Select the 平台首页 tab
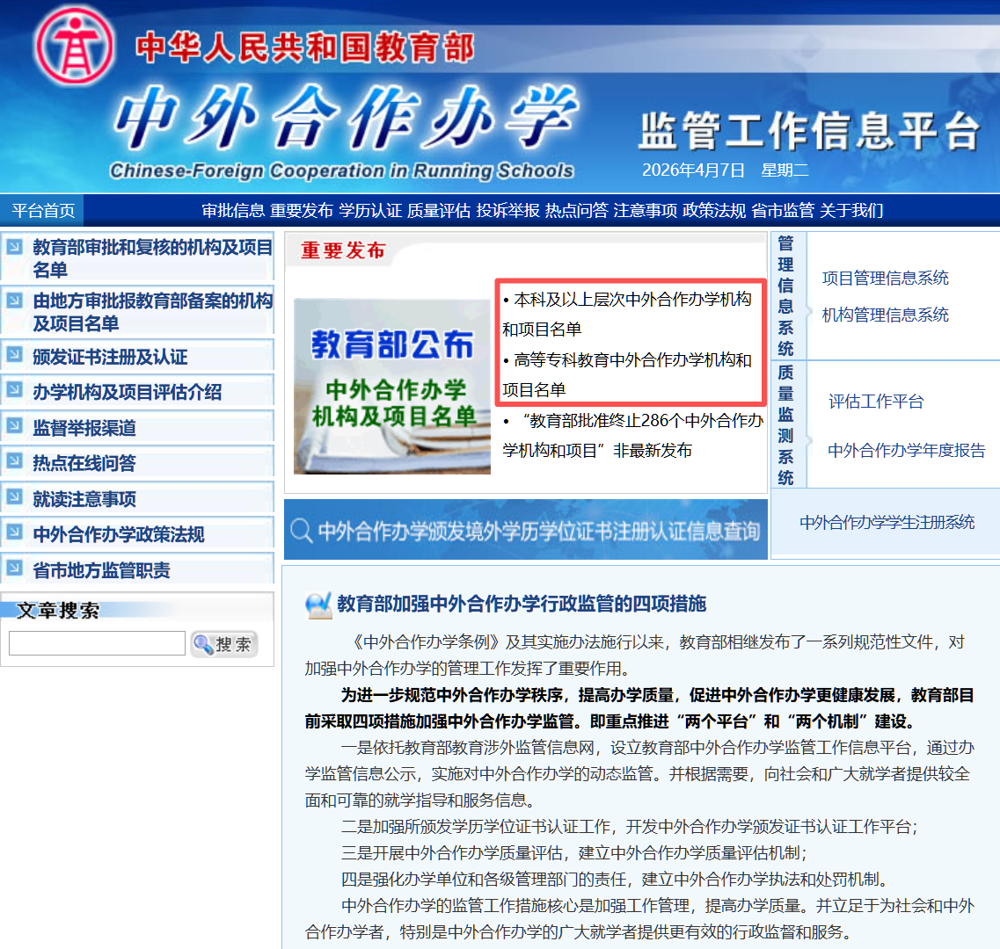The width and height of the screenshot is (1000, 949). [41, 211]
